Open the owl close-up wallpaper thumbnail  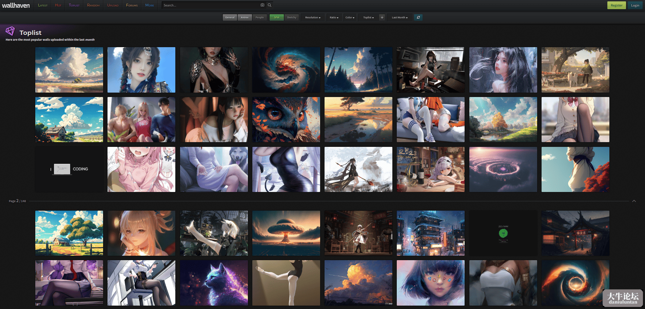[x=286, y=119]
